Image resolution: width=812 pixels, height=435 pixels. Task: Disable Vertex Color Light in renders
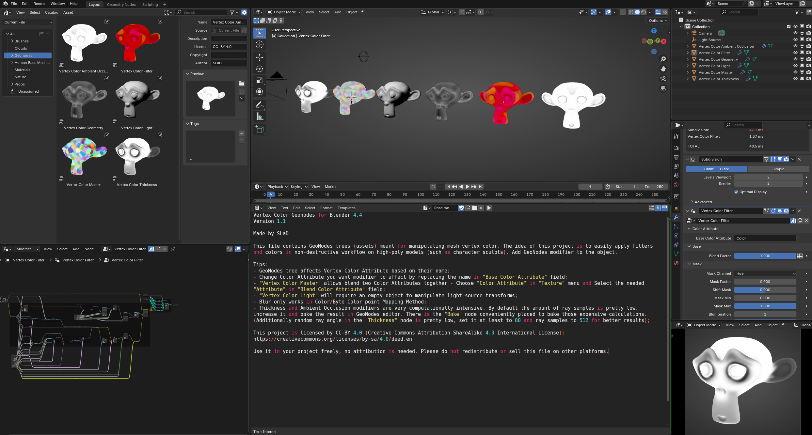point(808,66)
